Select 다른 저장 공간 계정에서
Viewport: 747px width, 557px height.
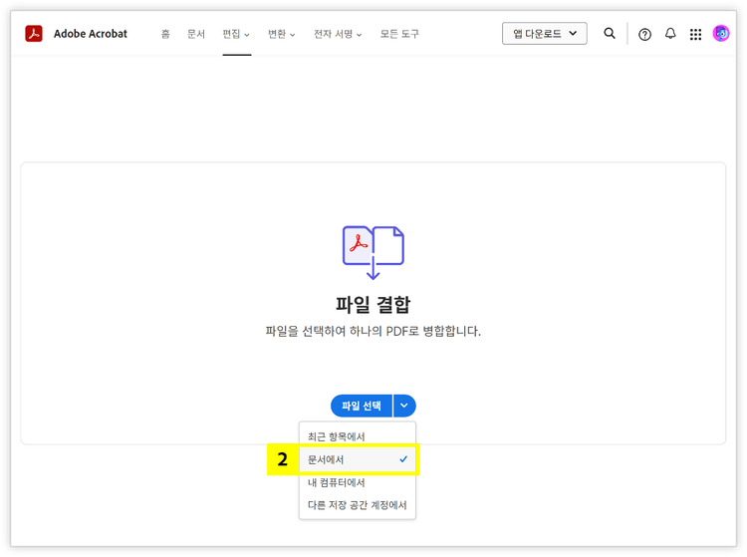click(358, 505)
